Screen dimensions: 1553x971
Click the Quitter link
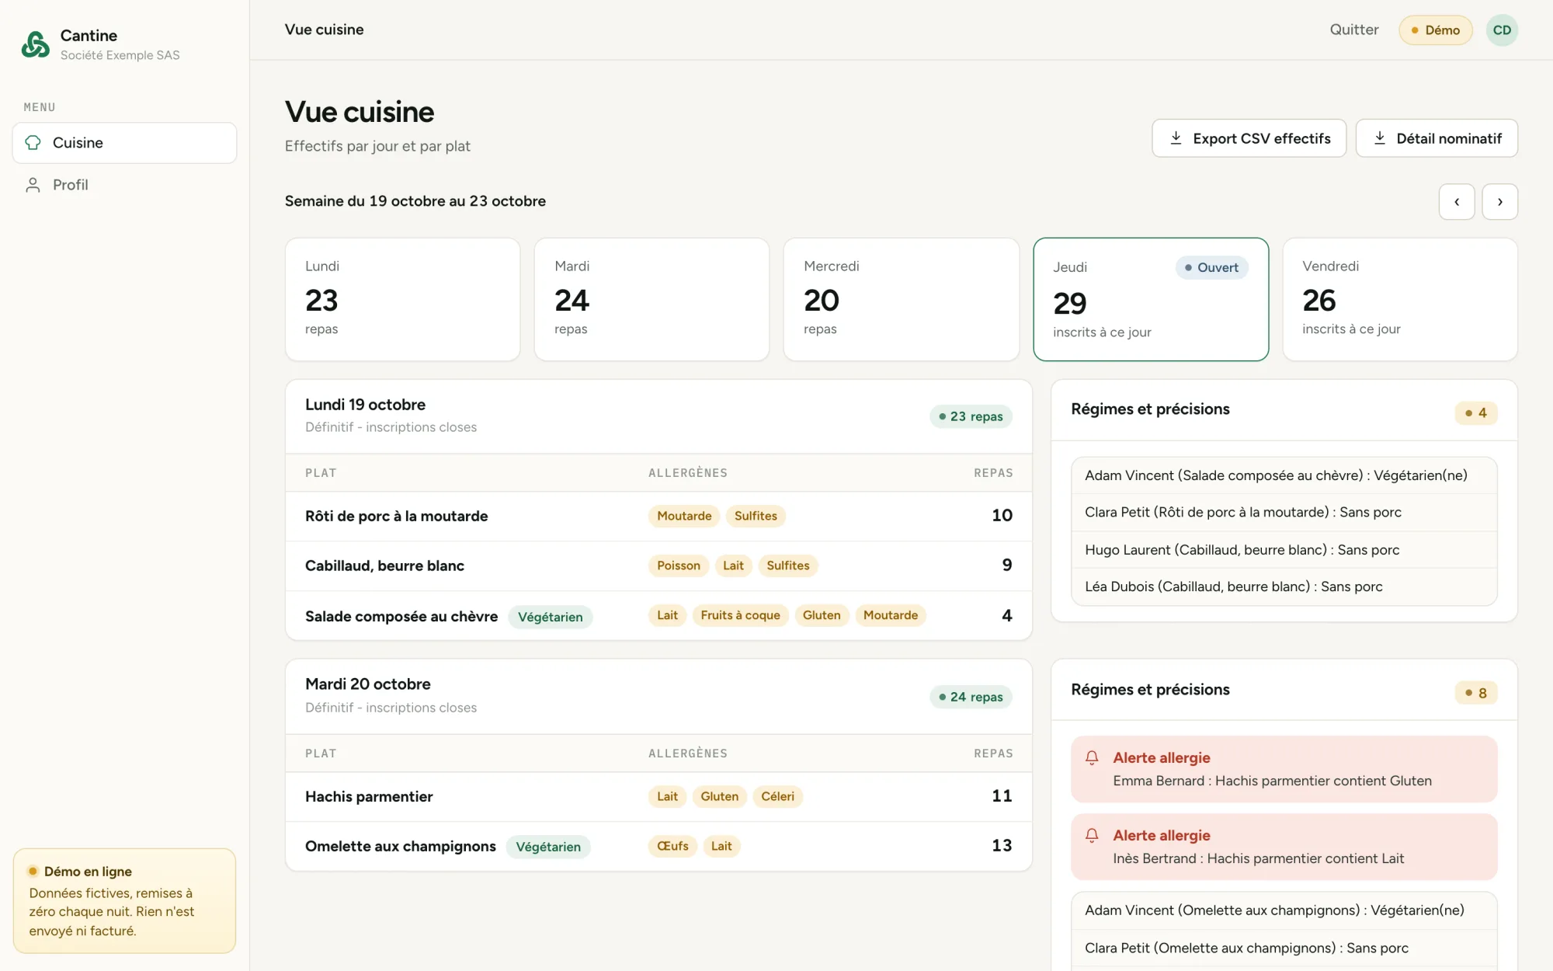pyautogui.click(x=1354, y=30)
